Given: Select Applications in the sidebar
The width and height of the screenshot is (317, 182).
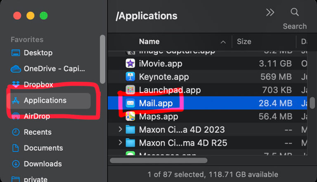Looking at the screenshot, I should (x=45, y=100).
